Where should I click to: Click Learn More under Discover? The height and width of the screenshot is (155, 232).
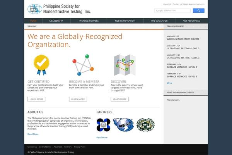point(119,99)
